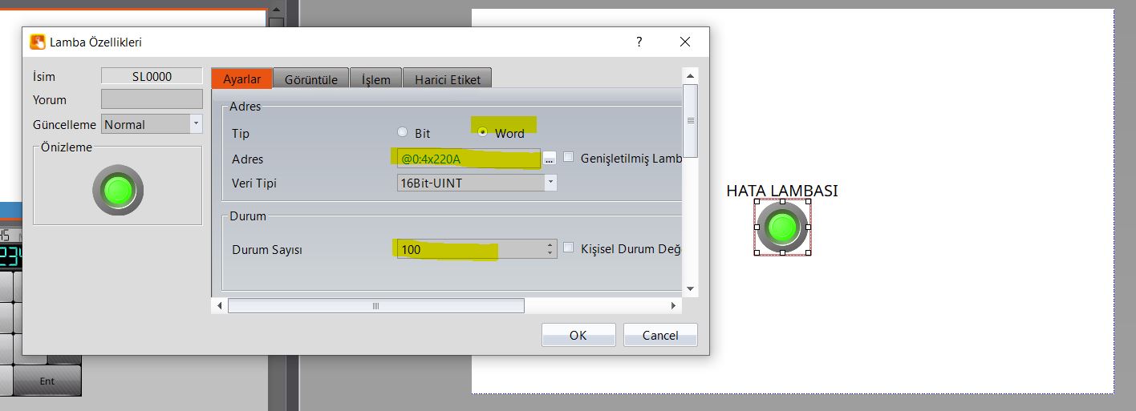Expand the Veri Tipi 16Bit-UINT dropdown
The width and height of the screenshot is (1136, 411).
(x=550, y=183)
